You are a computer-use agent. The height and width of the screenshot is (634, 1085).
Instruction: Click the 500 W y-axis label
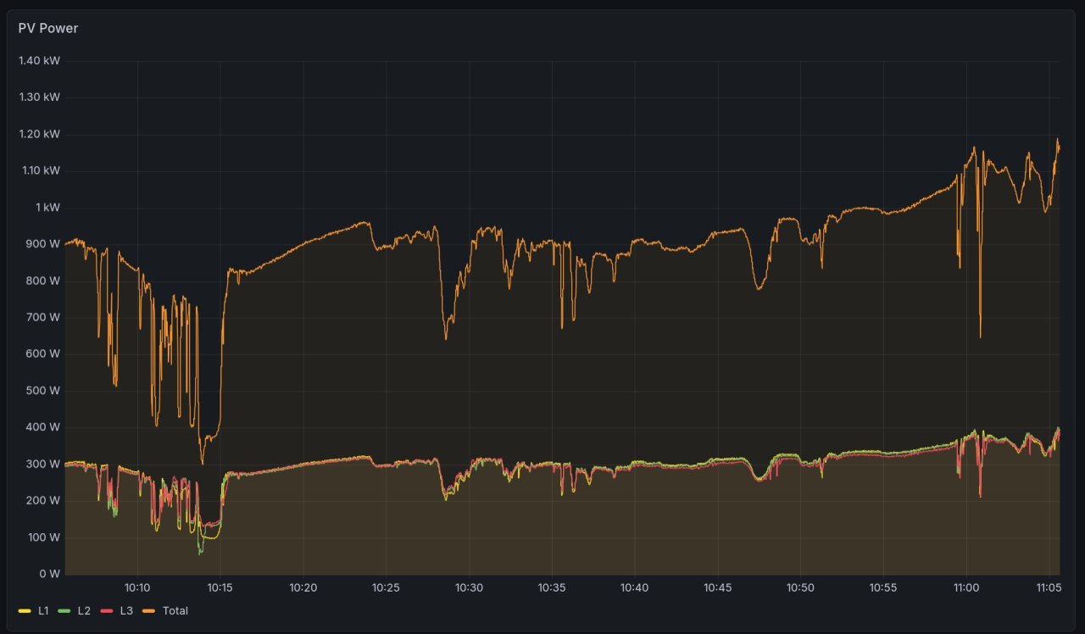pyautogui.click(x=43, y=391)
